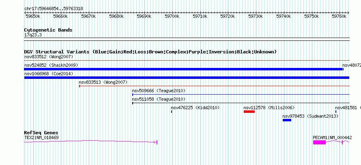Click the nsv509666 (Teague2010) blue line

[241, 95]
